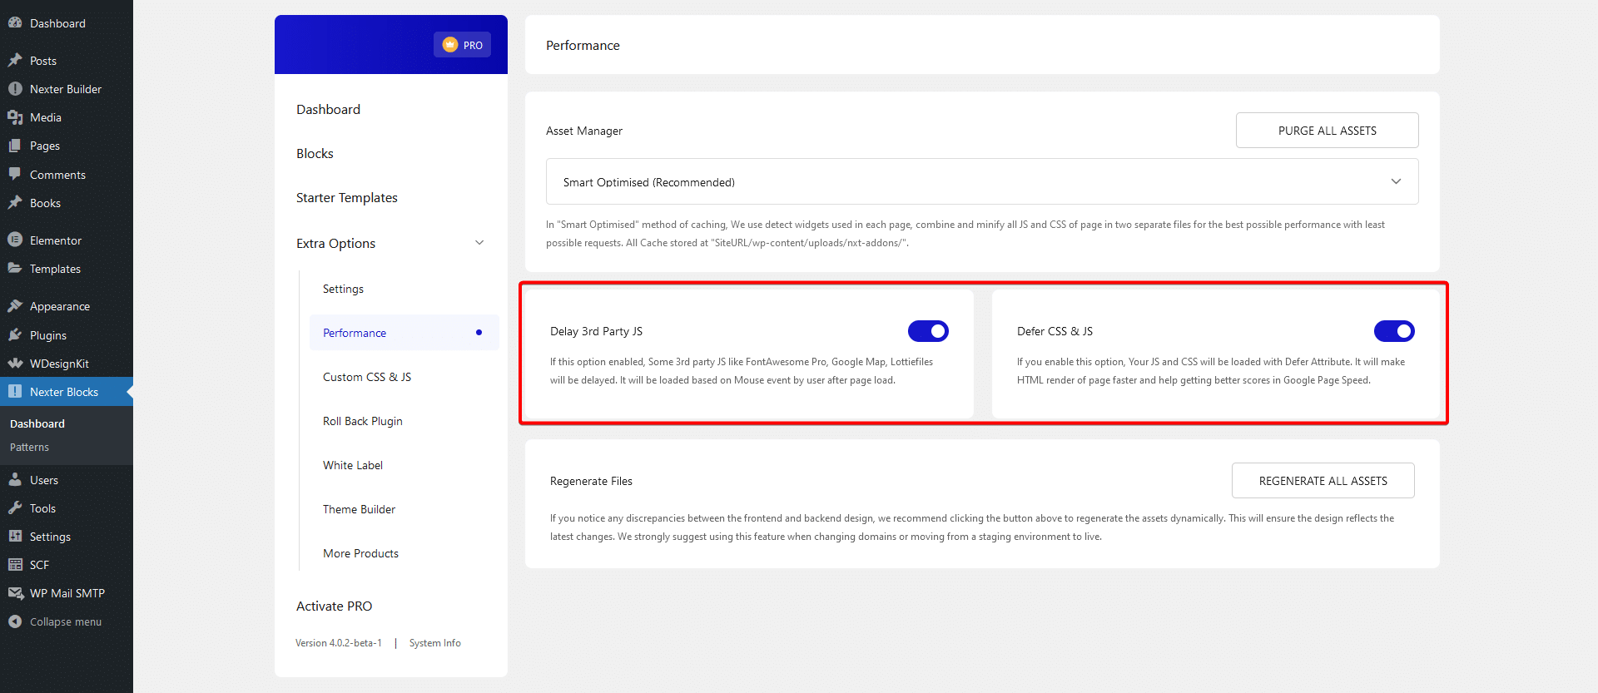This screenshot has width=1598, height=693.
Task: Click the Asset Manager label
Action: 584,131
